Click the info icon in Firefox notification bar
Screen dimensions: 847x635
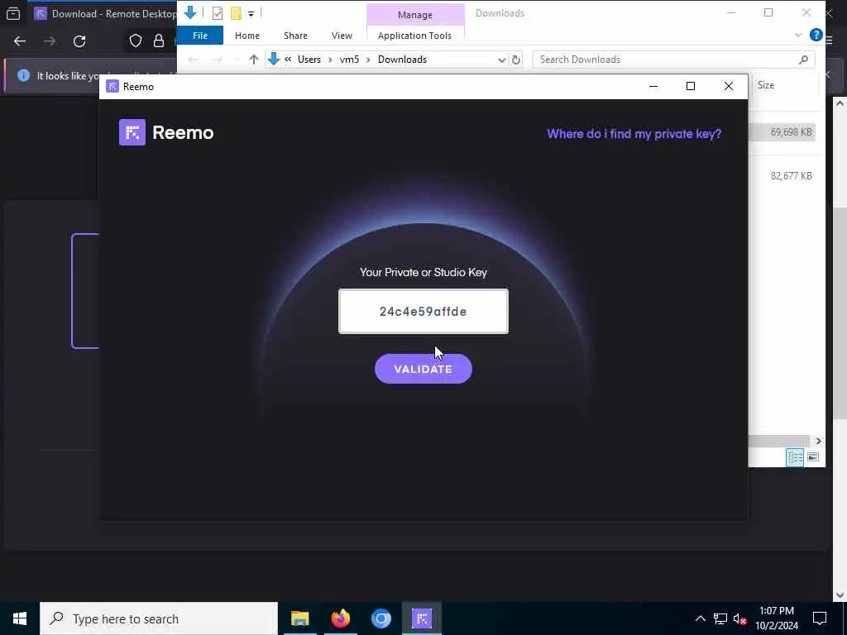pos(23,75)
